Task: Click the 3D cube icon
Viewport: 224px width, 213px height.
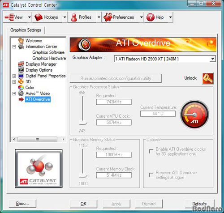Action: click(21, 82)
